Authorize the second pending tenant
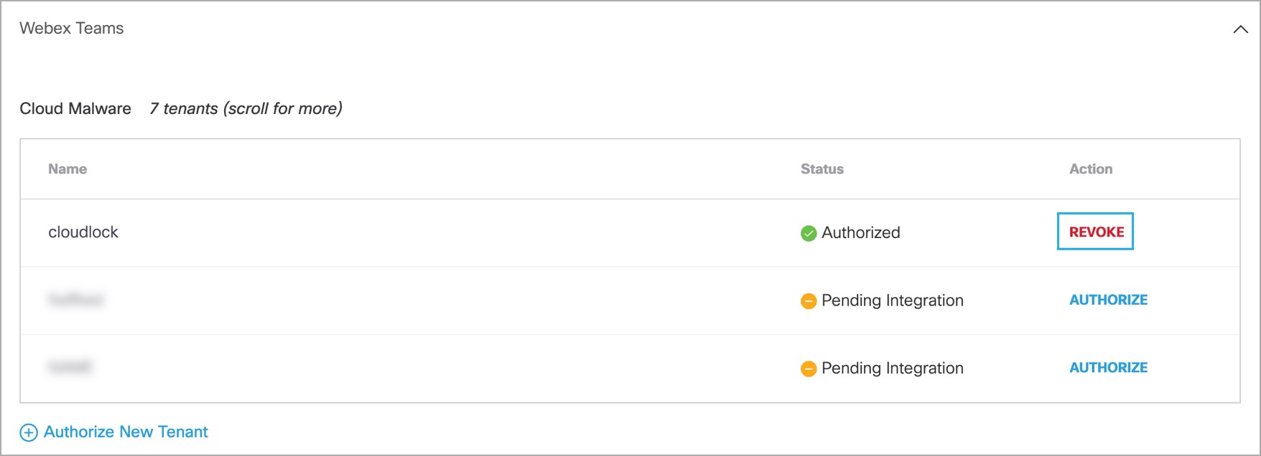Viewport: 1261px width, 456px height. click(x=1108, y=368)
